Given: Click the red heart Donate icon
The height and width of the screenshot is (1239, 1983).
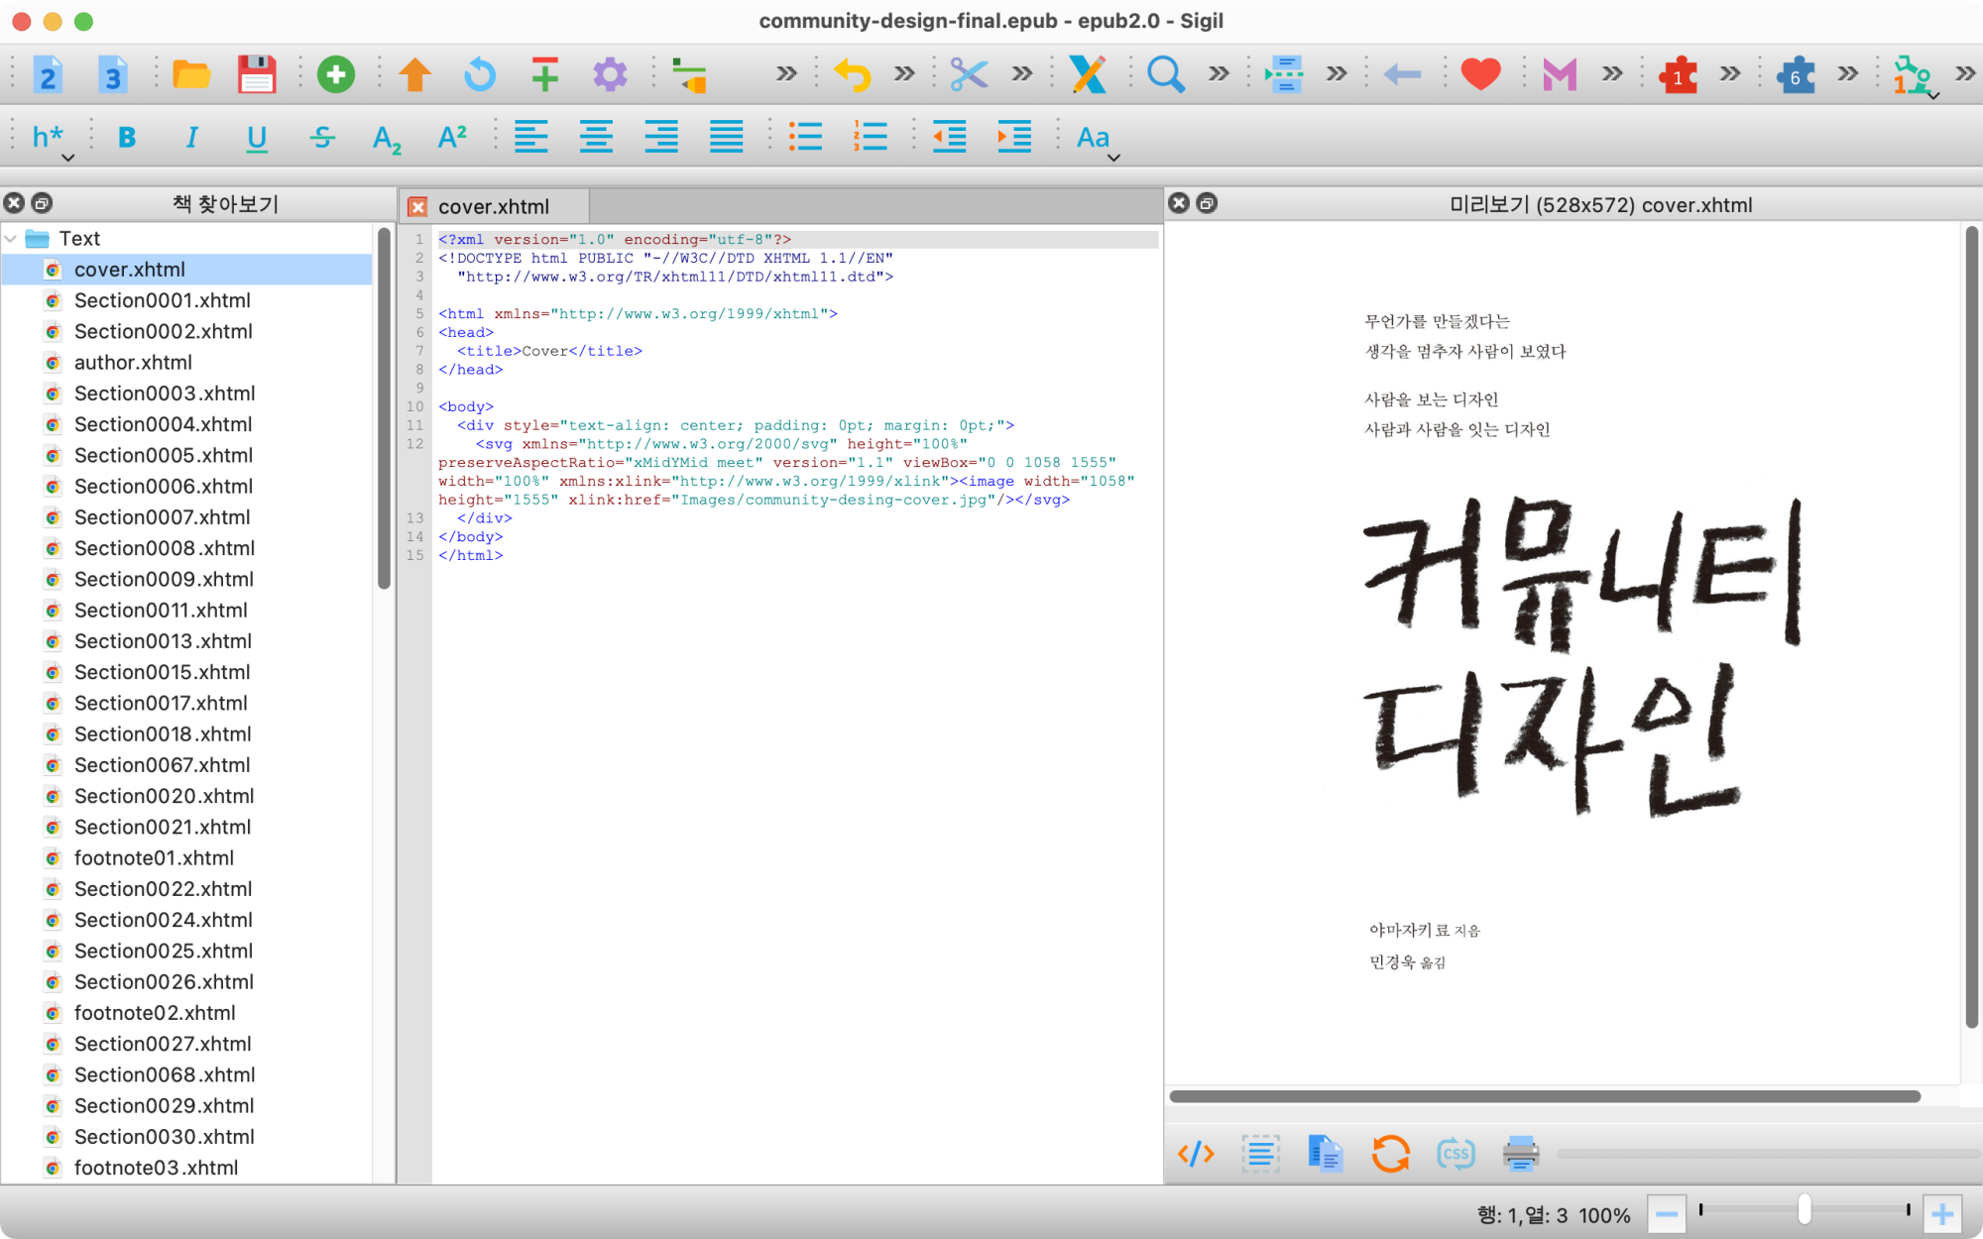Looking at the screenshot, I should 1480,74.
